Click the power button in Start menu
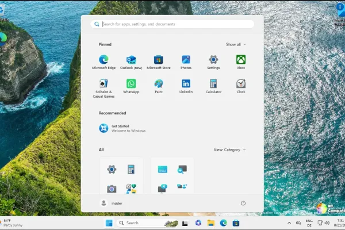The image size is (345, 230). pyautogui.click(x=243, y=203)
